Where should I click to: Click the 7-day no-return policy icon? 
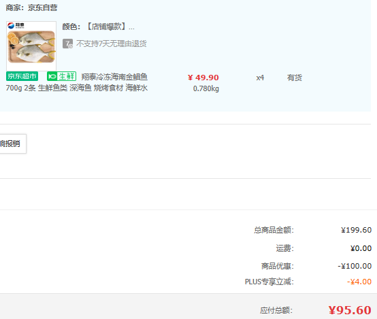point(67,44)
